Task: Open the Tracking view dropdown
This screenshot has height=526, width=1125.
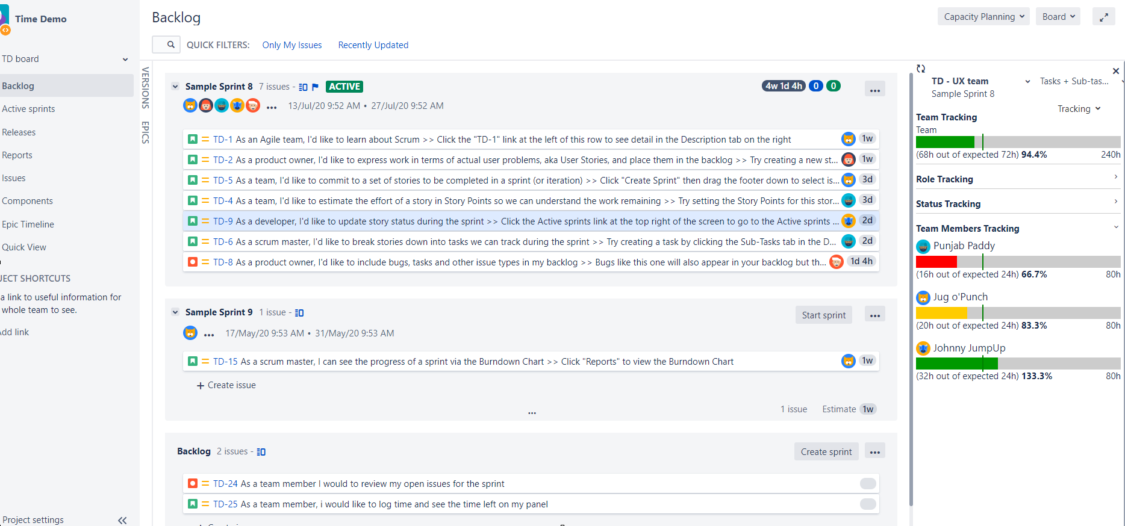Action: (x=1079, y=109)
